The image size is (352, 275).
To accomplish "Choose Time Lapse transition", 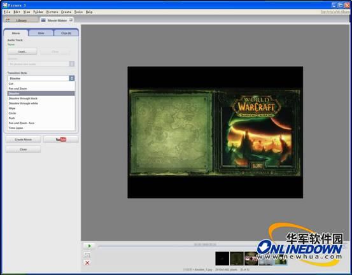I will 41,128.
